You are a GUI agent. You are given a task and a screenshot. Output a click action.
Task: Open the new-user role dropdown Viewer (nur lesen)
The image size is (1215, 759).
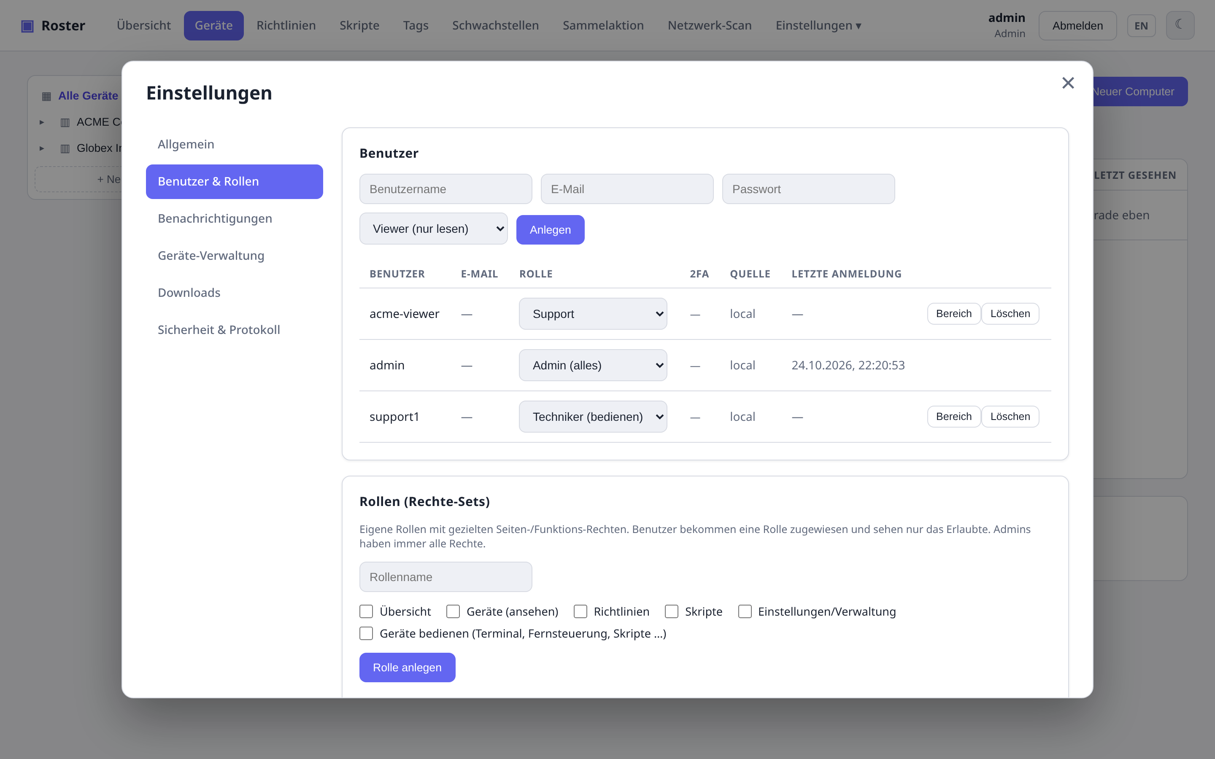(x=433, y=229)
